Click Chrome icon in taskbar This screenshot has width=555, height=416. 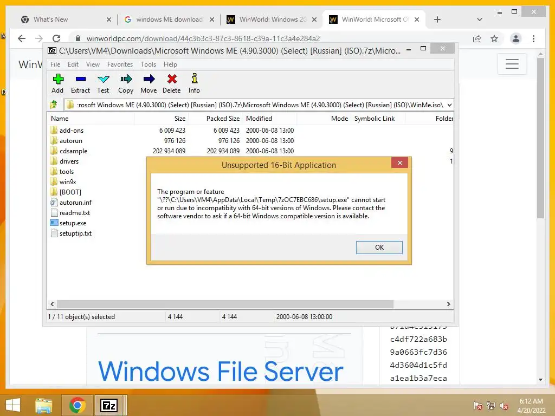tap(77, 405)
